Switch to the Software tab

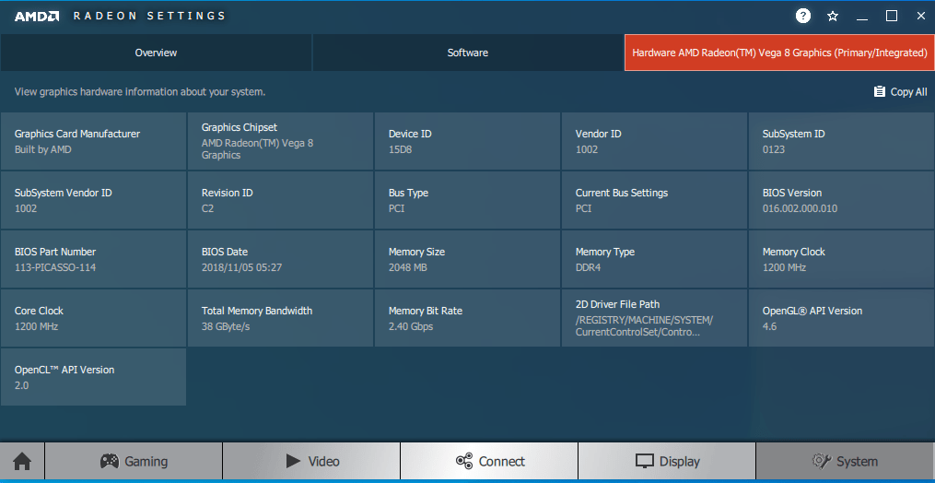point(468,53)
